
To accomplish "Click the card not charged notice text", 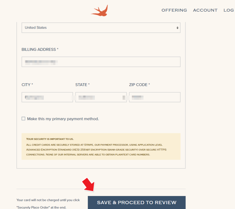I will (x=48, y=204).
